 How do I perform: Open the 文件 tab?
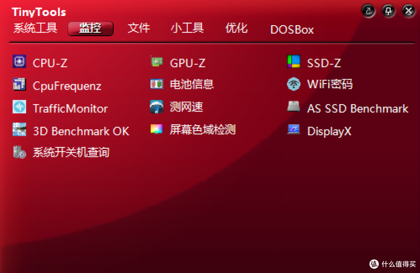pos(139,28)
